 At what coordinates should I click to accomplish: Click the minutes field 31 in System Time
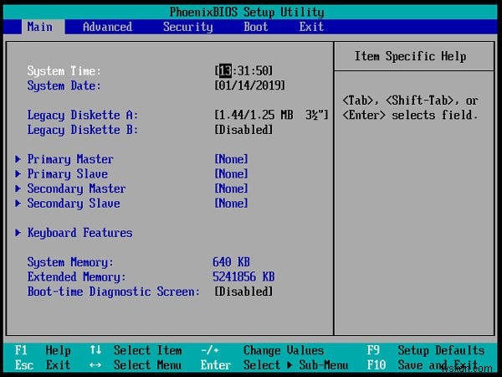click(243, 71)
